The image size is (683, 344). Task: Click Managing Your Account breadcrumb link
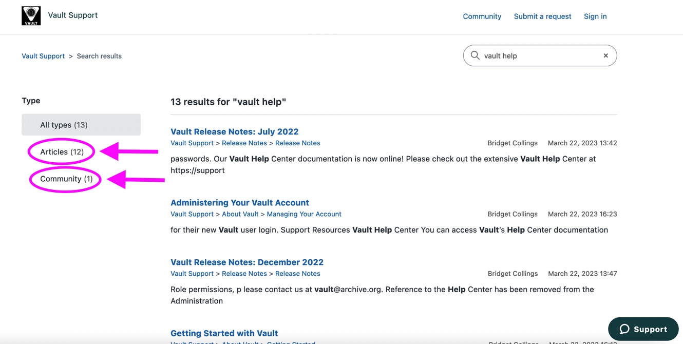tap(303, 214)
